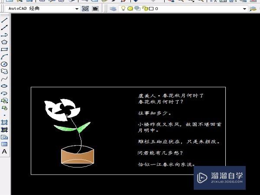The height and width of the screenshot is (195, 260).
Task: Select the Polygon tool
Action: (x=4, y=42)
